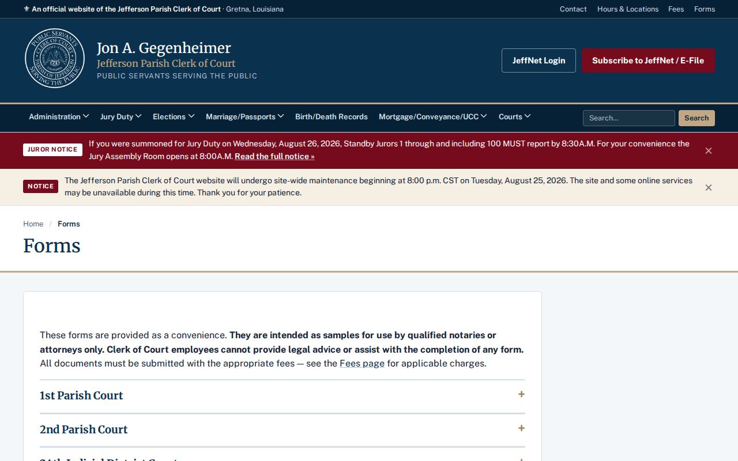This screenshot has height=461, width=738.
Task: Open the Forms link in top bar
Action: pyautogui.click(x=705, y=9)
